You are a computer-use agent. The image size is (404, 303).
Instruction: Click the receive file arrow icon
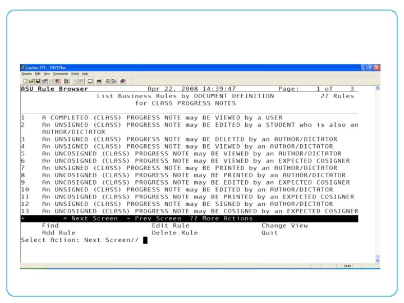(x=107, y=81)
